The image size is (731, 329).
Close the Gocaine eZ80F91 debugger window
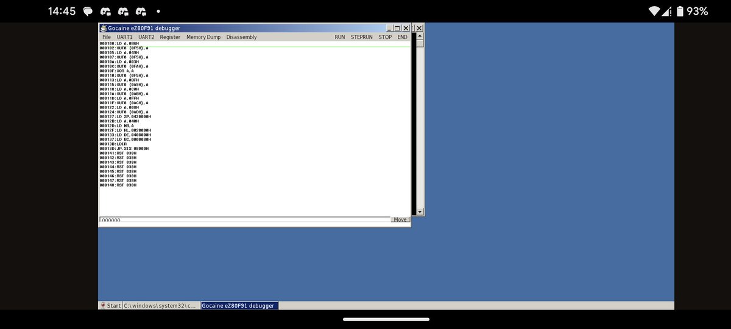(x=406, y=28)
